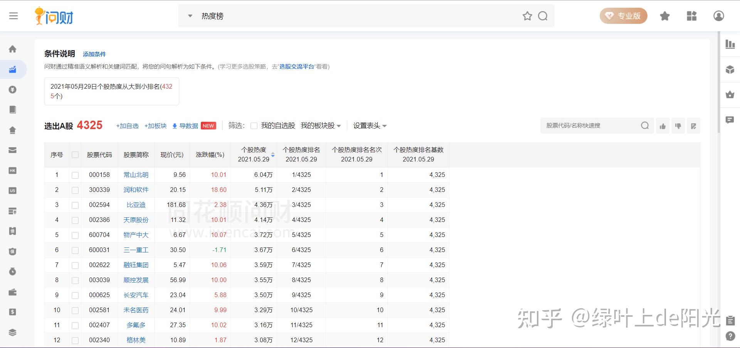Go to home in the left sidebar
Viewport: 740px width, 348px height.
(x=13, y=49)
